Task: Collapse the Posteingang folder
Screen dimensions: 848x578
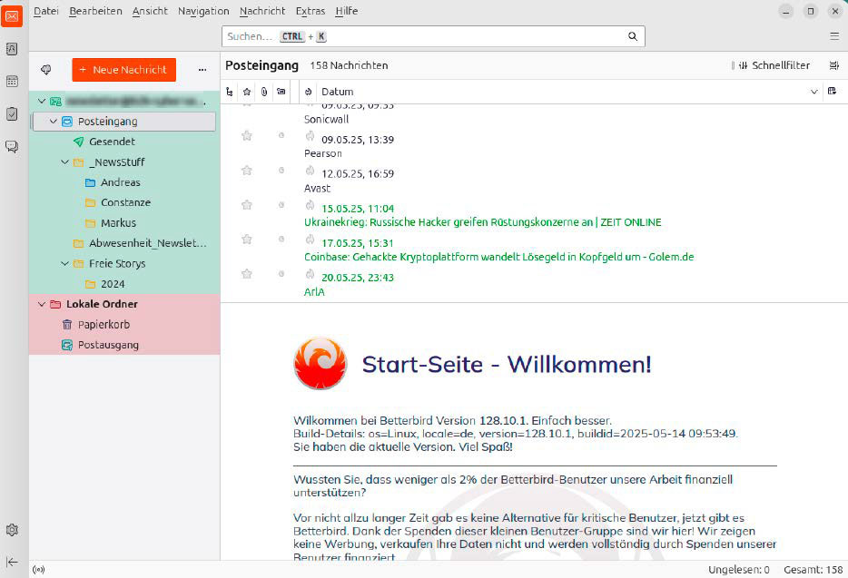Action: click(53, 122)
